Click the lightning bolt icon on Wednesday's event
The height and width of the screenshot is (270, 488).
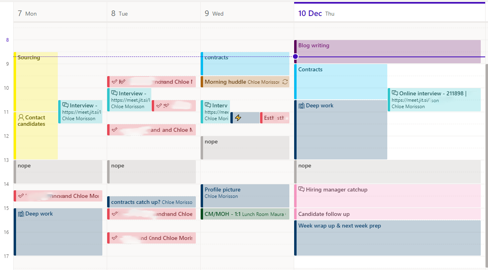coord(238,118)
